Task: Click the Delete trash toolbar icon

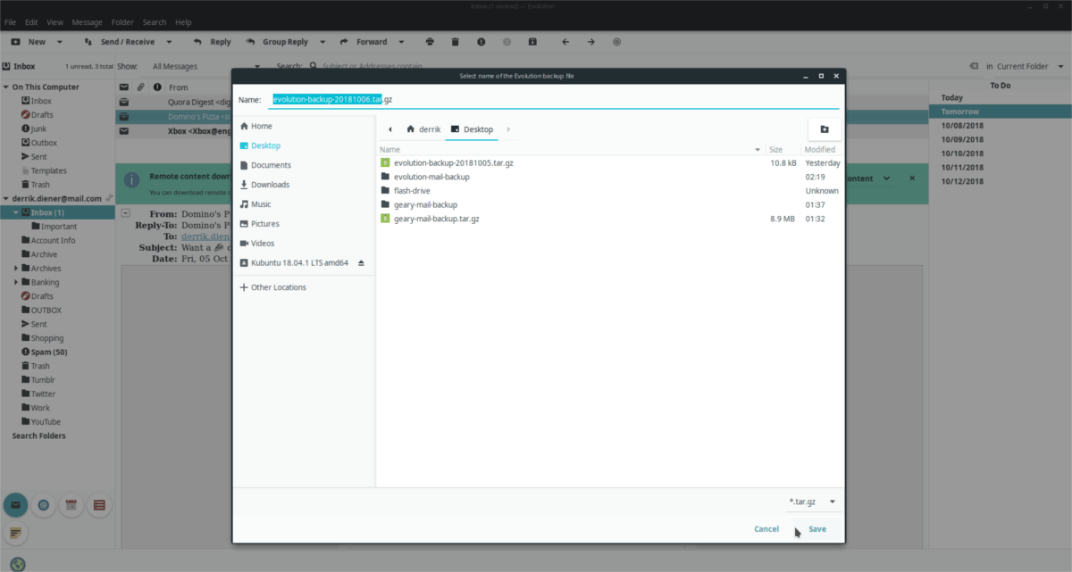Action: (455, 42)
